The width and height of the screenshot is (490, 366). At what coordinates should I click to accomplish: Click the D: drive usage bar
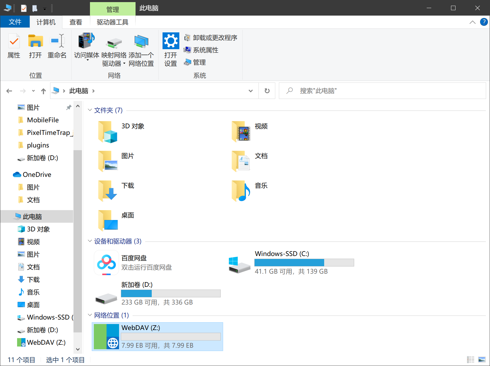pos(171,293)
